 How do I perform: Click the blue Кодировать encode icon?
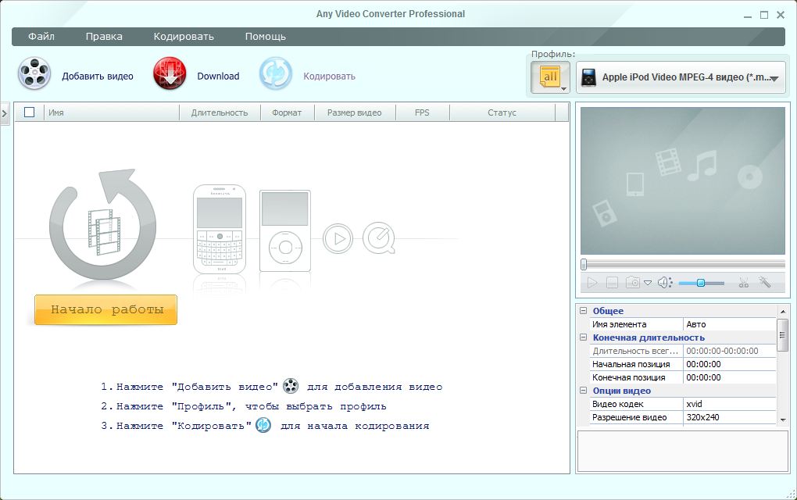point(275,75)
